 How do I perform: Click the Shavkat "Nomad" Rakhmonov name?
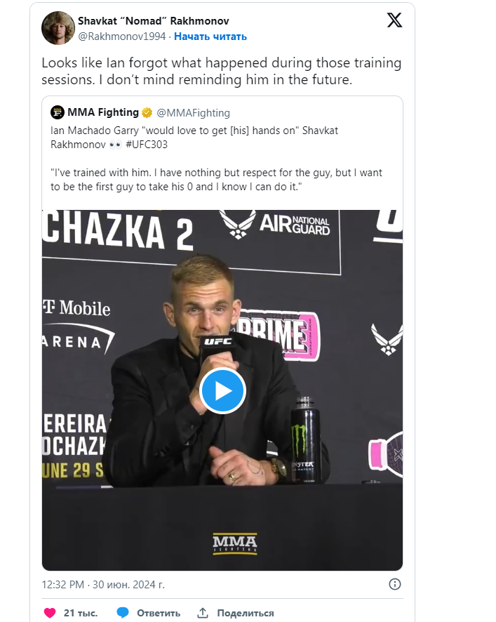(153, 21)
